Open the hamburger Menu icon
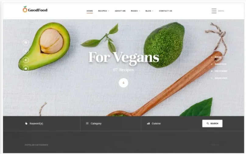The image size is (246, 154). (x=214, y=11)
